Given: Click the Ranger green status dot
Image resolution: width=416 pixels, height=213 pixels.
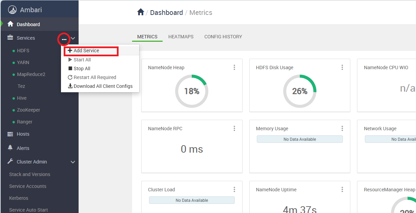Looking at the screenshot, I should (14, 122).
